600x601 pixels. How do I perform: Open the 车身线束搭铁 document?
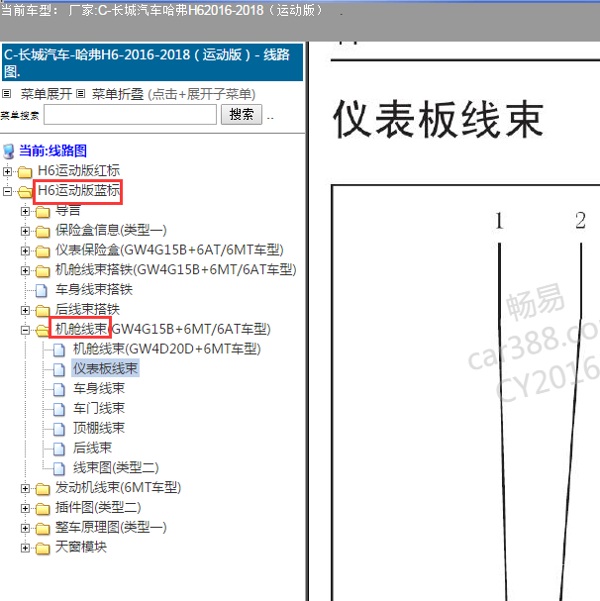coord(94,289)
